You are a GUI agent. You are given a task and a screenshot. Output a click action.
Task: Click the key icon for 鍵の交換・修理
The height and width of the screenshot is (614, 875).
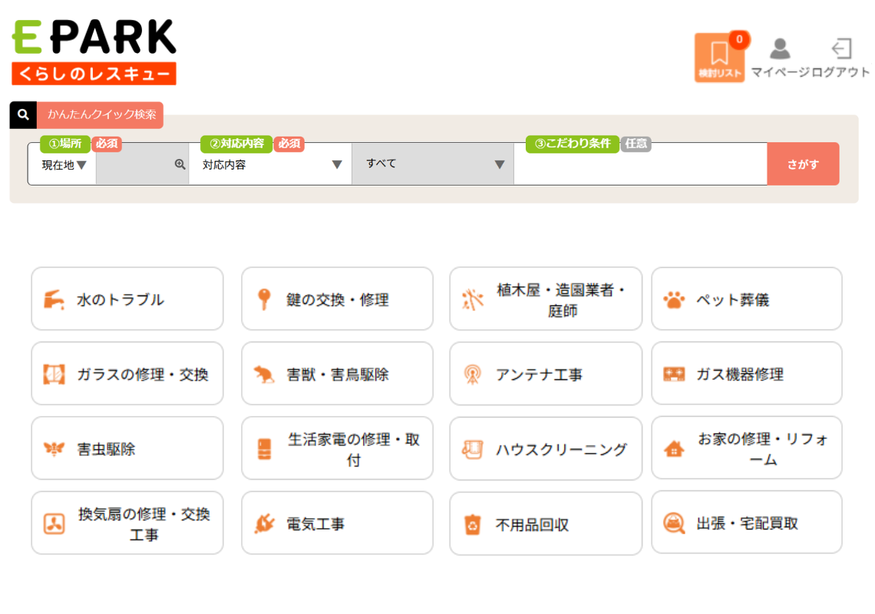click(x=264, y=299)
